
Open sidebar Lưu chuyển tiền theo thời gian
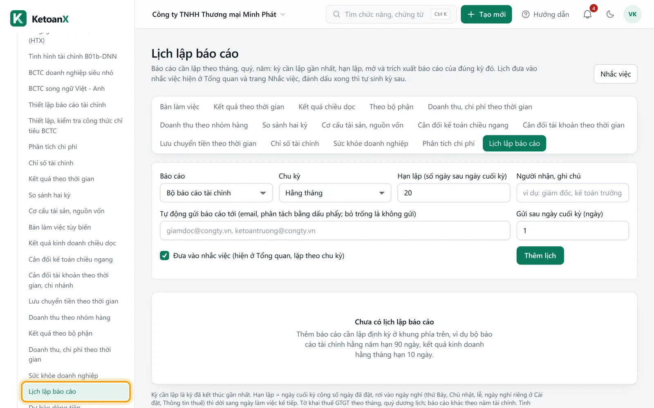tap(73, 301)
